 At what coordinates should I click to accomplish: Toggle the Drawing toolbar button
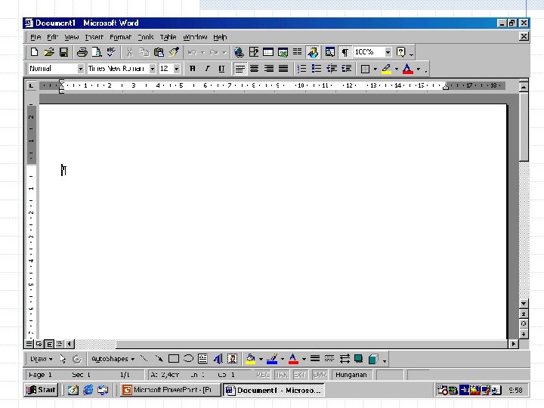pos(313,52)
